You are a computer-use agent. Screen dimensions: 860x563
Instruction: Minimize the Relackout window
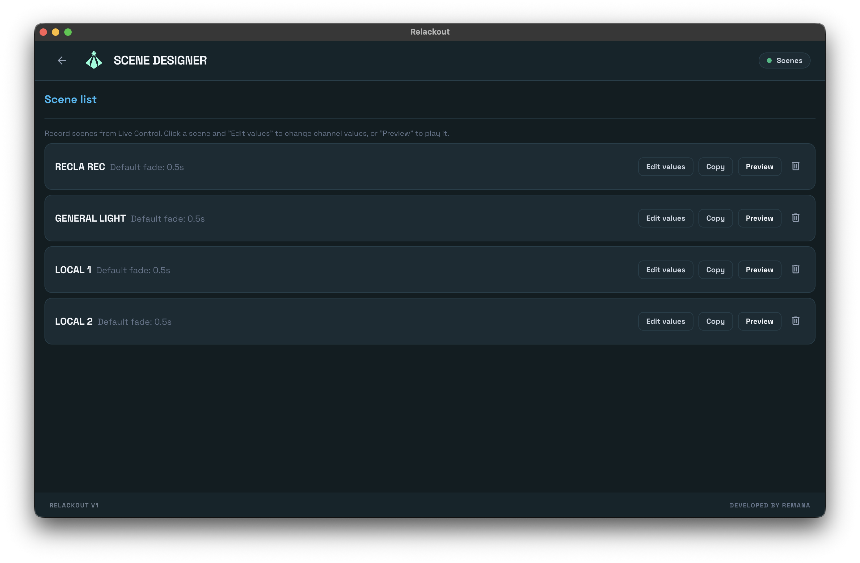click(x=56, y=32)
